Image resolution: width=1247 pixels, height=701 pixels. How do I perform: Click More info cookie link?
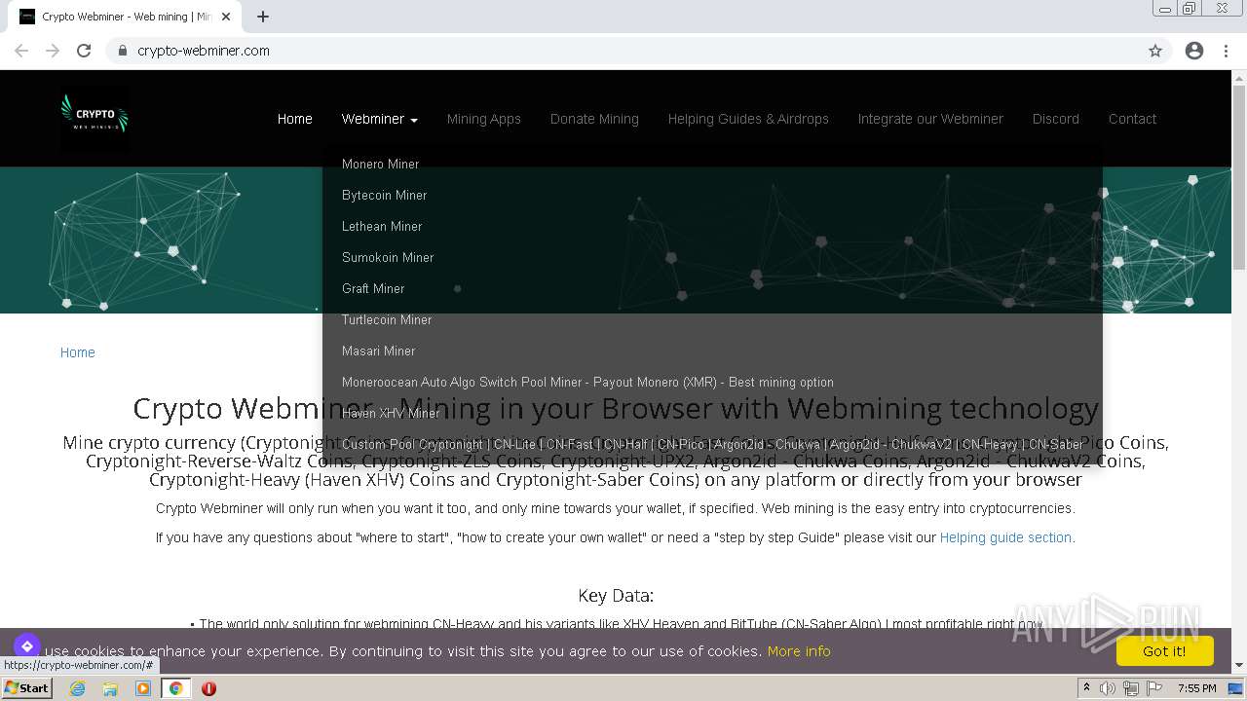799,651
